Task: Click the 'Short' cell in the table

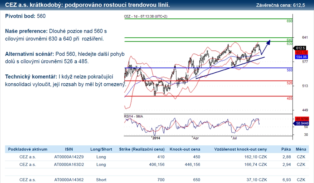Action: coord(101,180)
